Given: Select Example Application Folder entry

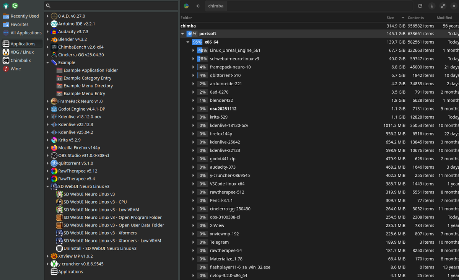Looking at the screenshot, I should [91, 70].
